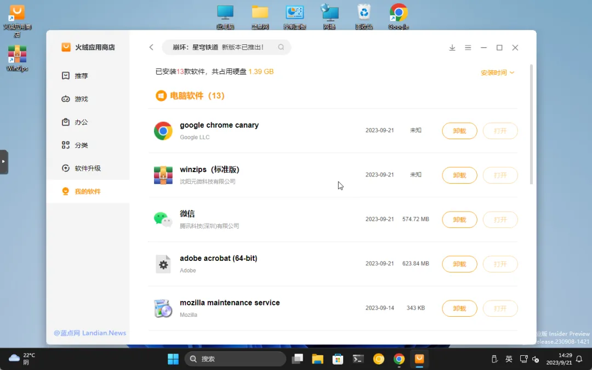Viewport: 592px width, 370px height.
Task: Click the 574.72 MB size value
Action: click(415, 219)
